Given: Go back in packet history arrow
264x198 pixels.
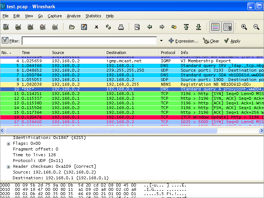Looking at the screenshot, I should pos(150,27).
